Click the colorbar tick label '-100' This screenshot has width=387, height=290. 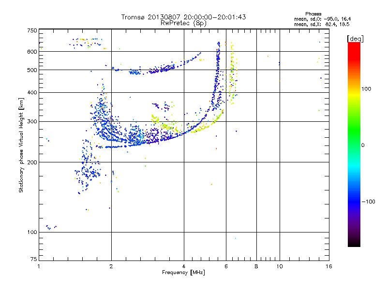coord(368,202)
